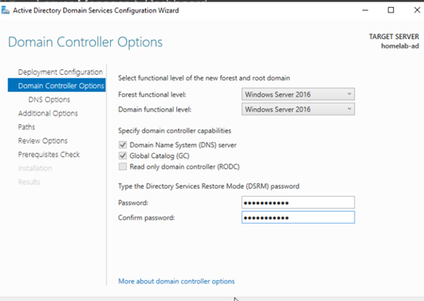Select Domain Controller Options step
The width and height of the screenshot is (424, 301).
57,85
